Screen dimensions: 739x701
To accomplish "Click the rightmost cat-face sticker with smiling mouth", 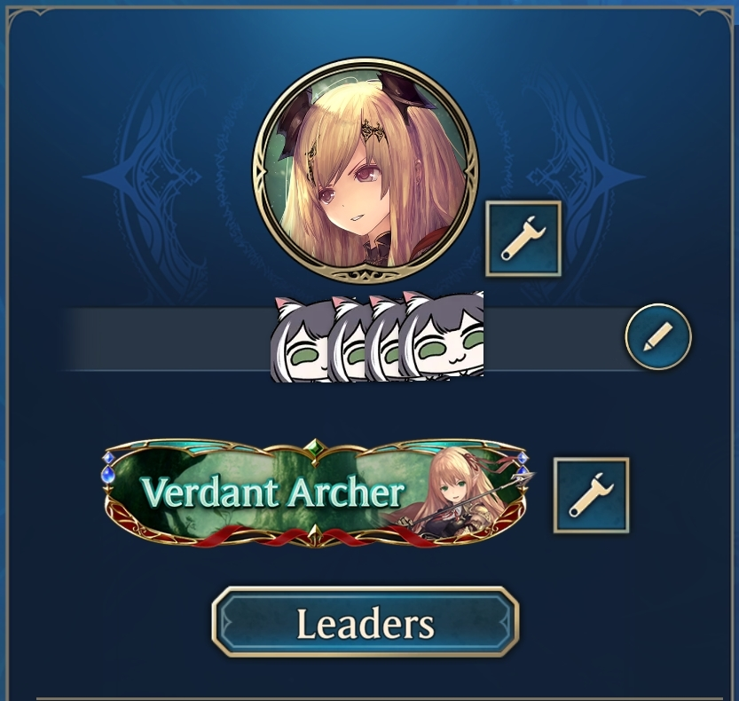I will 443,335.
